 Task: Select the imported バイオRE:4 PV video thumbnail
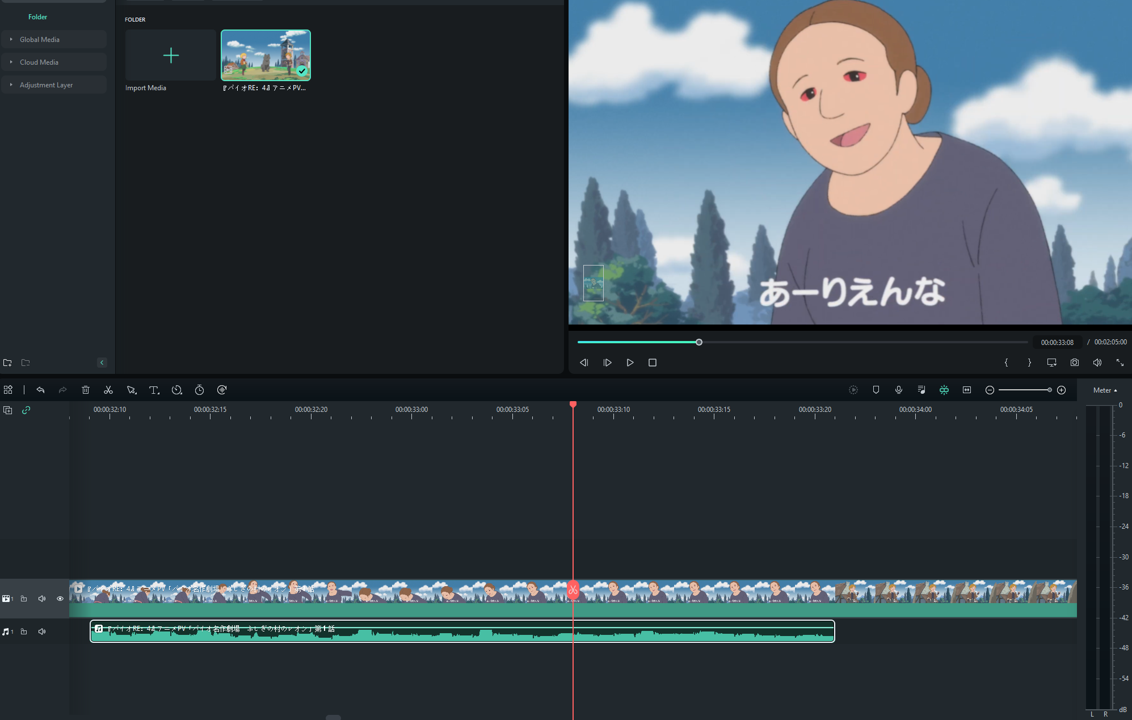[266, 55]
